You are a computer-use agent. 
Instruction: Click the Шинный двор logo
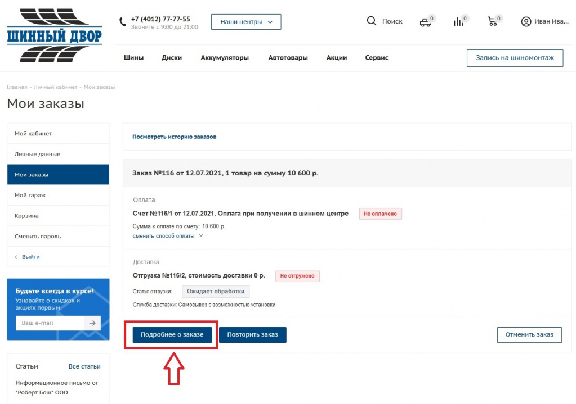coord(55,35)
